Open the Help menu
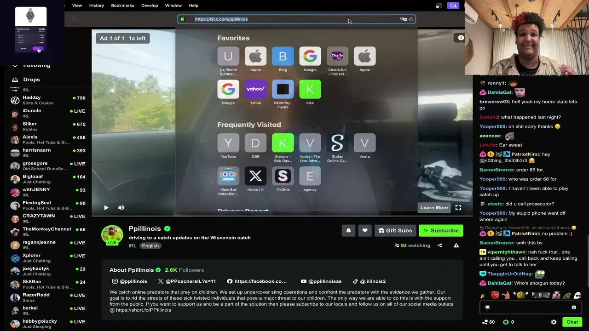 point(194,6)
